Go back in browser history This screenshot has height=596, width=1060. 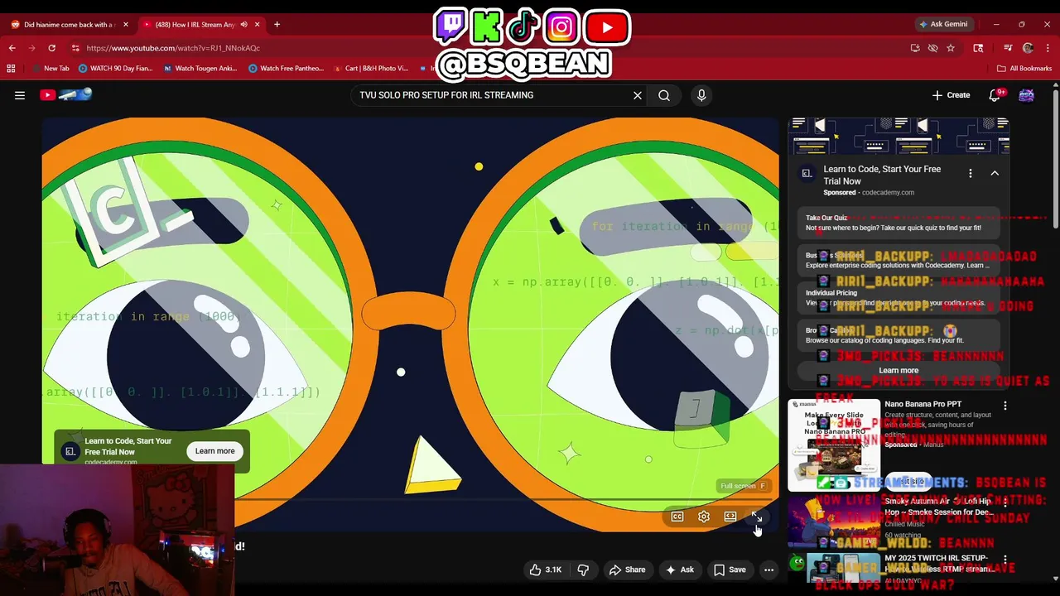[12, 48]
